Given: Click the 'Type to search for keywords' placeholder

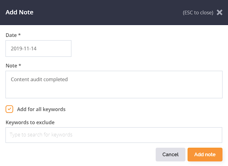Looking at the screenshot, I should click(x=41, y=135).
